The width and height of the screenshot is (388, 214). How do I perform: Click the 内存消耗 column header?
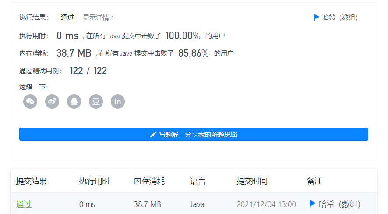149,181
